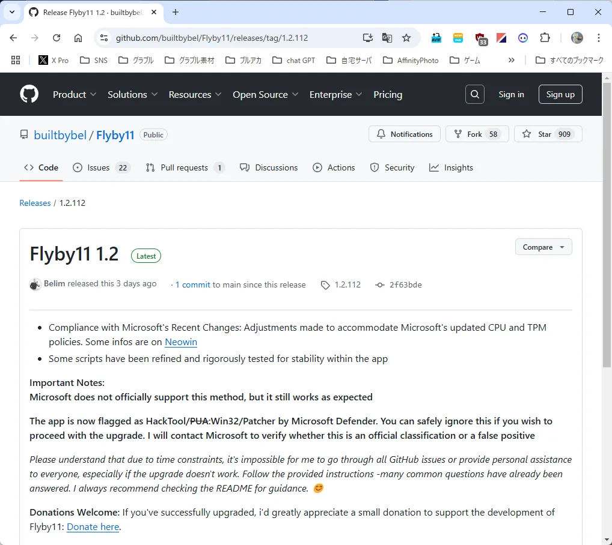Click the Sign up button

tap(560, 94)
